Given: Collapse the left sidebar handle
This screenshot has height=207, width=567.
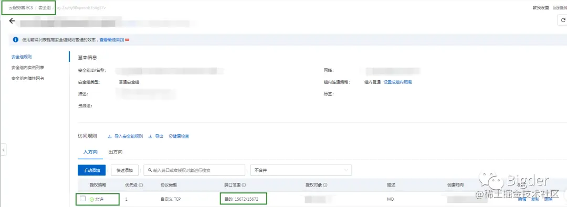Looking at the screenshot, I should pos(3,149).
